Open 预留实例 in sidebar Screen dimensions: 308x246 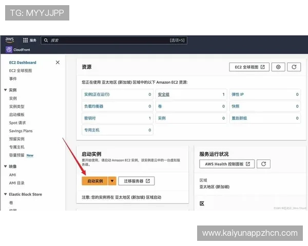point(17,139)
